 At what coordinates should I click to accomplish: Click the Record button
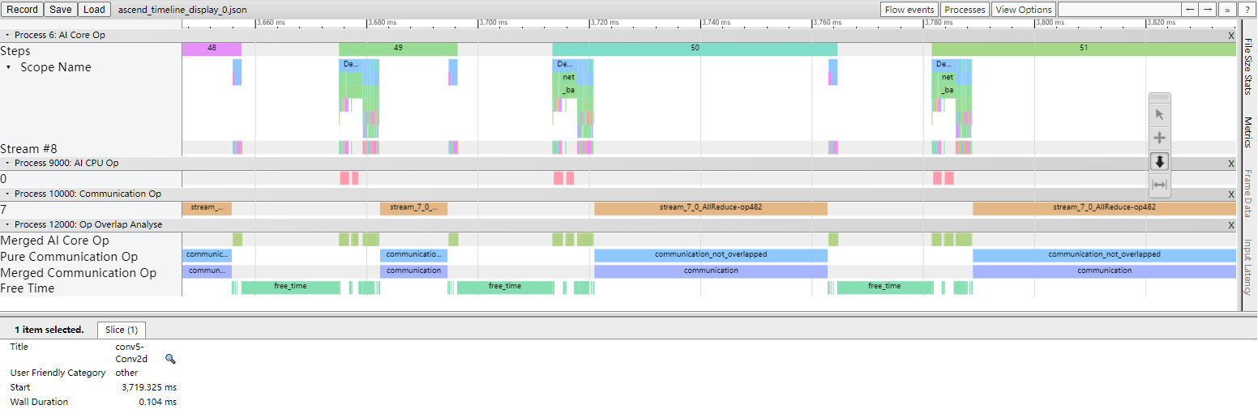22,10
